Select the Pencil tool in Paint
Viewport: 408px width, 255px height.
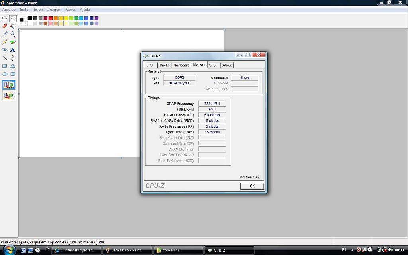5,42
